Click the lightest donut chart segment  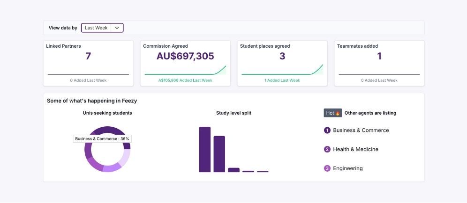point(124,157)
